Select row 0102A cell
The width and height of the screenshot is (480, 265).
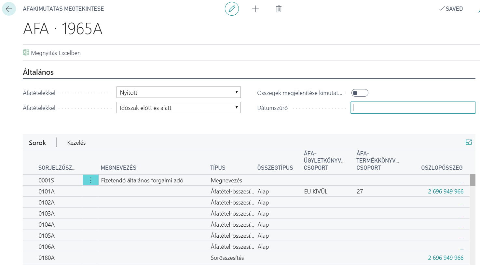[47, 203]
